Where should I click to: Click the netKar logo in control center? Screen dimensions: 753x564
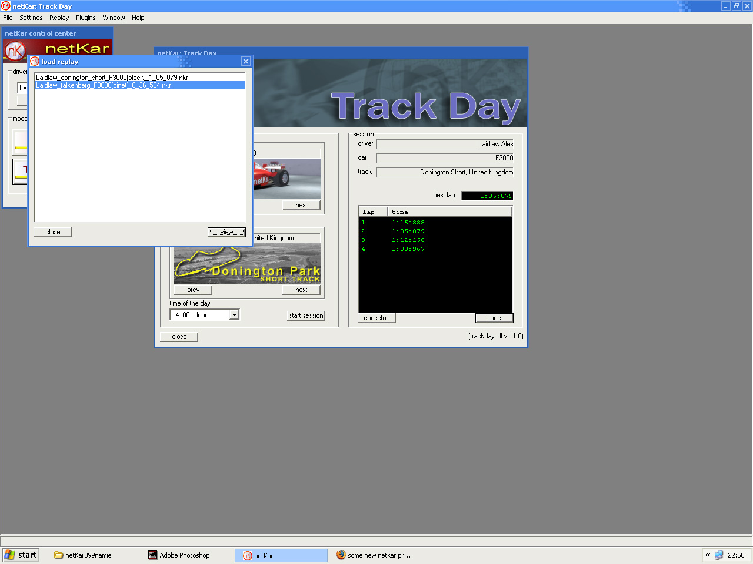click(x=15, y=51)
